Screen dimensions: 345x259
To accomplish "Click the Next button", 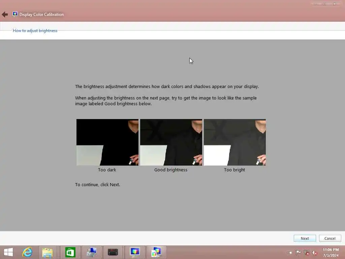I will [305, 238].
